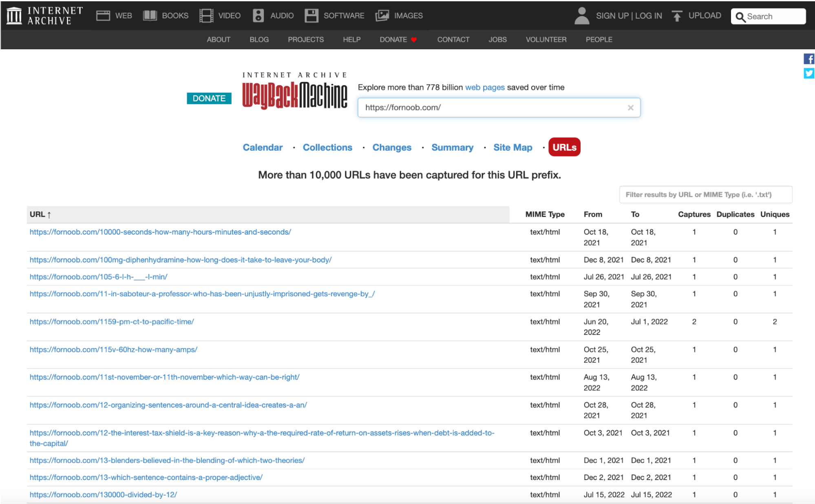
Task: Open the 105-6-l-h URL link
Action: pos(98,277)
